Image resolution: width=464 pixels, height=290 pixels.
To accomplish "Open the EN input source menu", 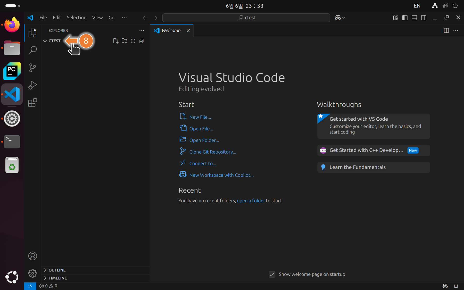I will [417, 6].
